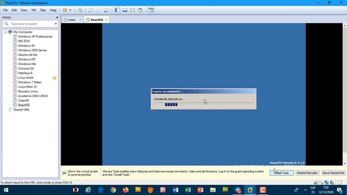
Task: Click the console view icon
Action: pos(151,10)
